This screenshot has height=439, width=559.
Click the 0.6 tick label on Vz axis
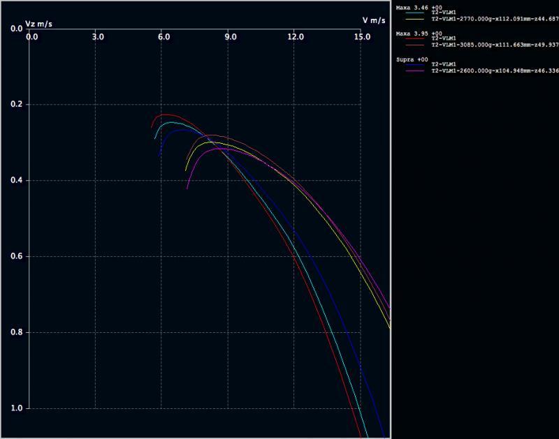(x=15, y=256)
